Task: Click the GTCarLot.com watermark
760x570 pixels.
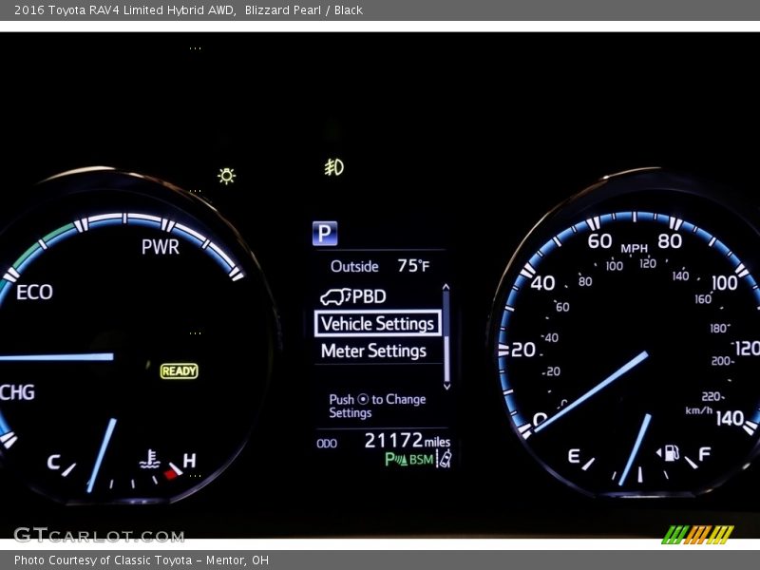Action: (99, 536)
